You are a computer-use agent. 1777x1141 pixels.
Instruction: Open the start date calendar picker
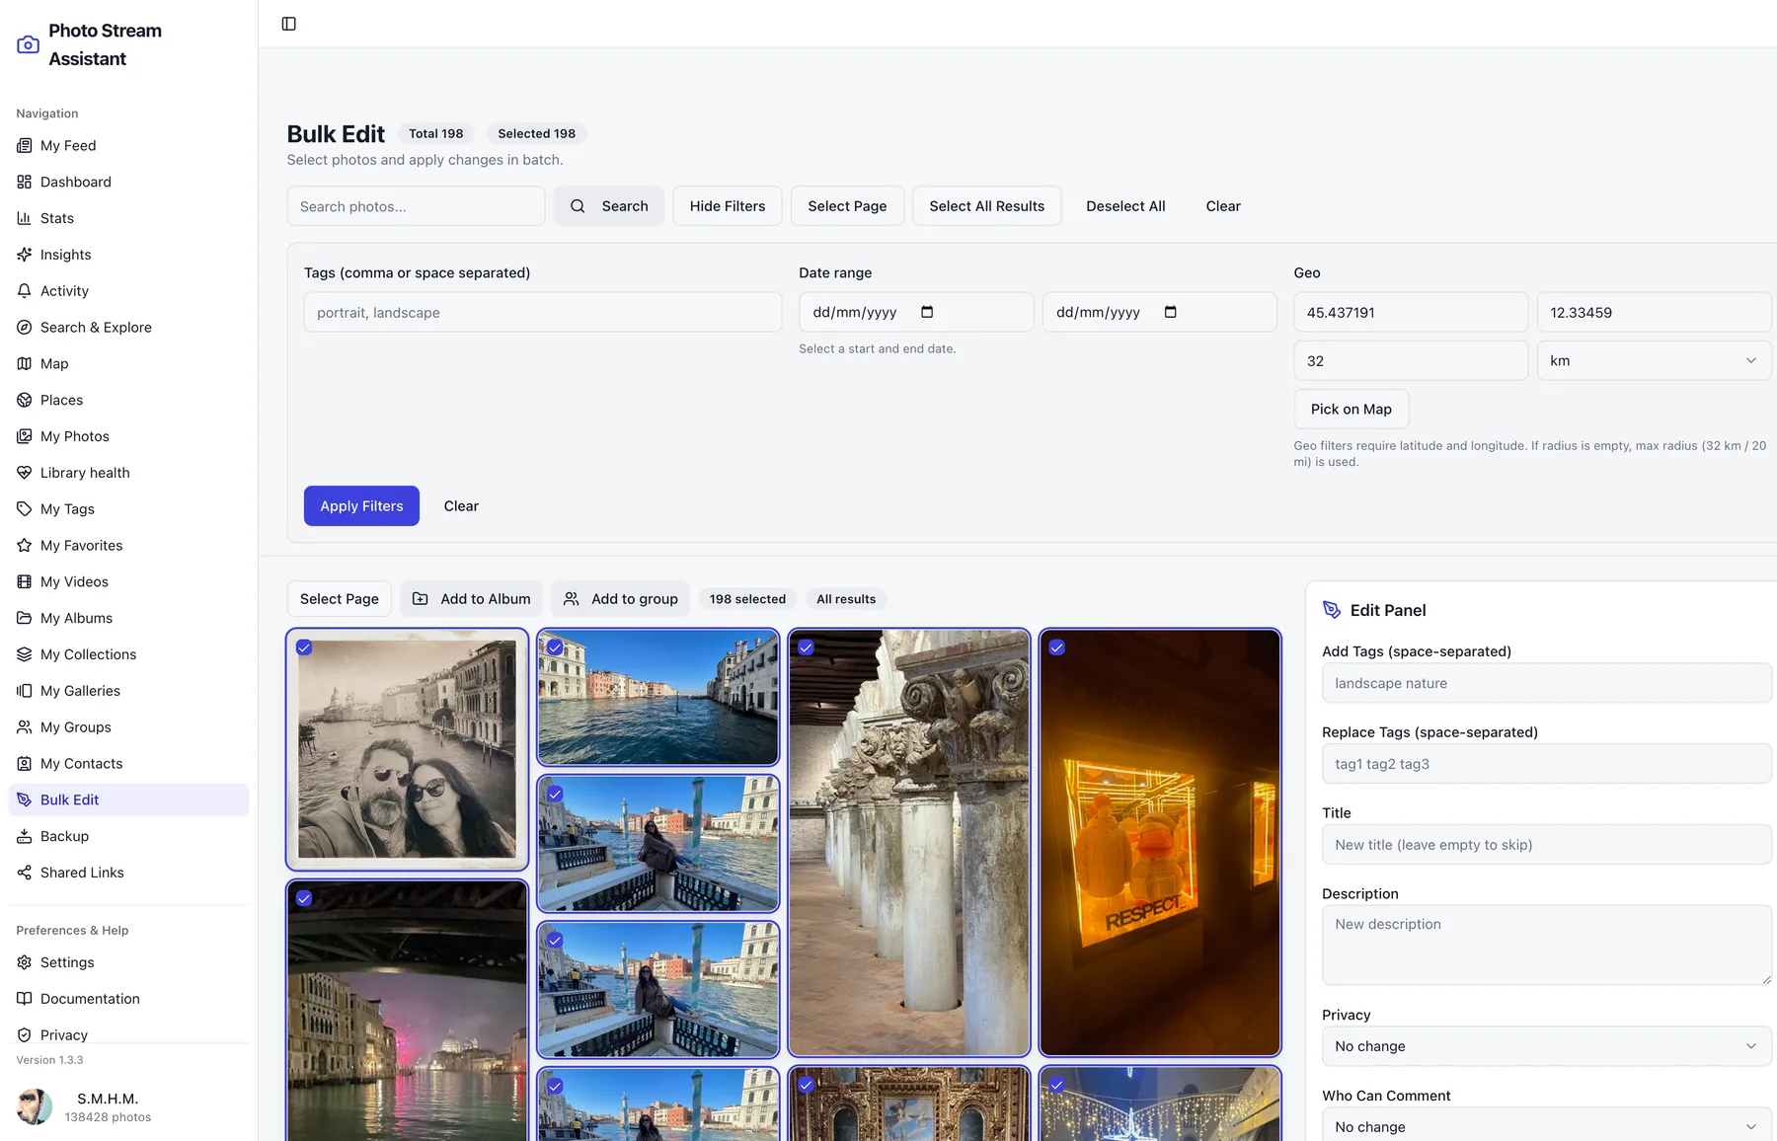(927, 312)
